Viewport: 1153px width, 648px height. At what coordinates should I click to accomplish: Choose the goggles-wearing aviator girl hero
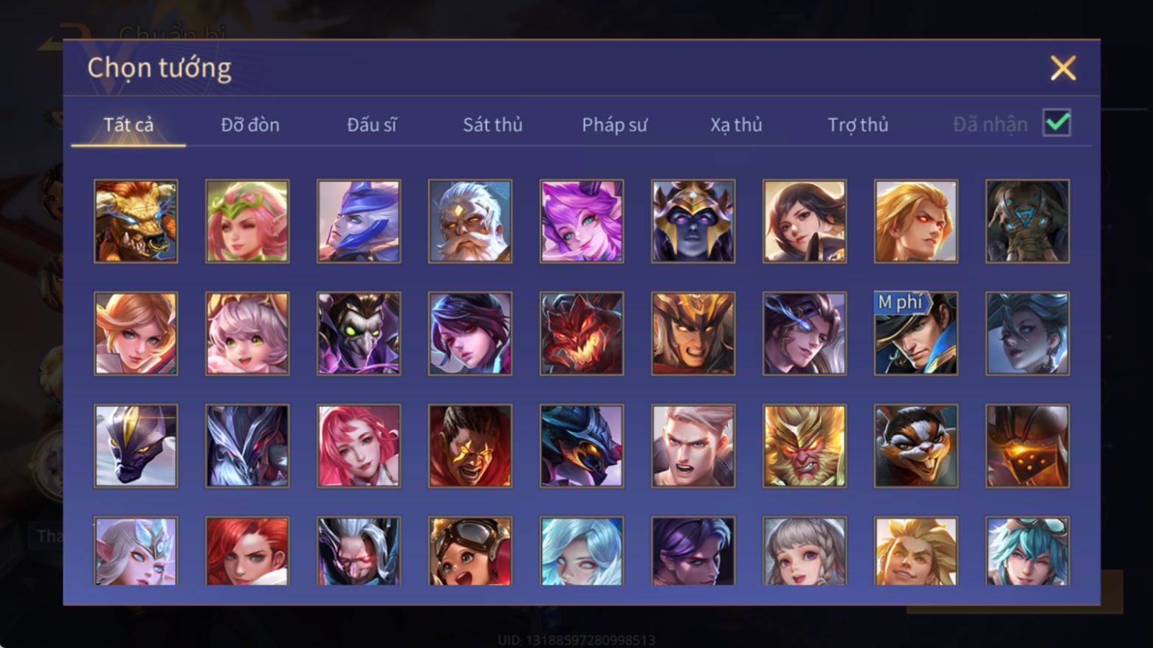coord(470,551)
